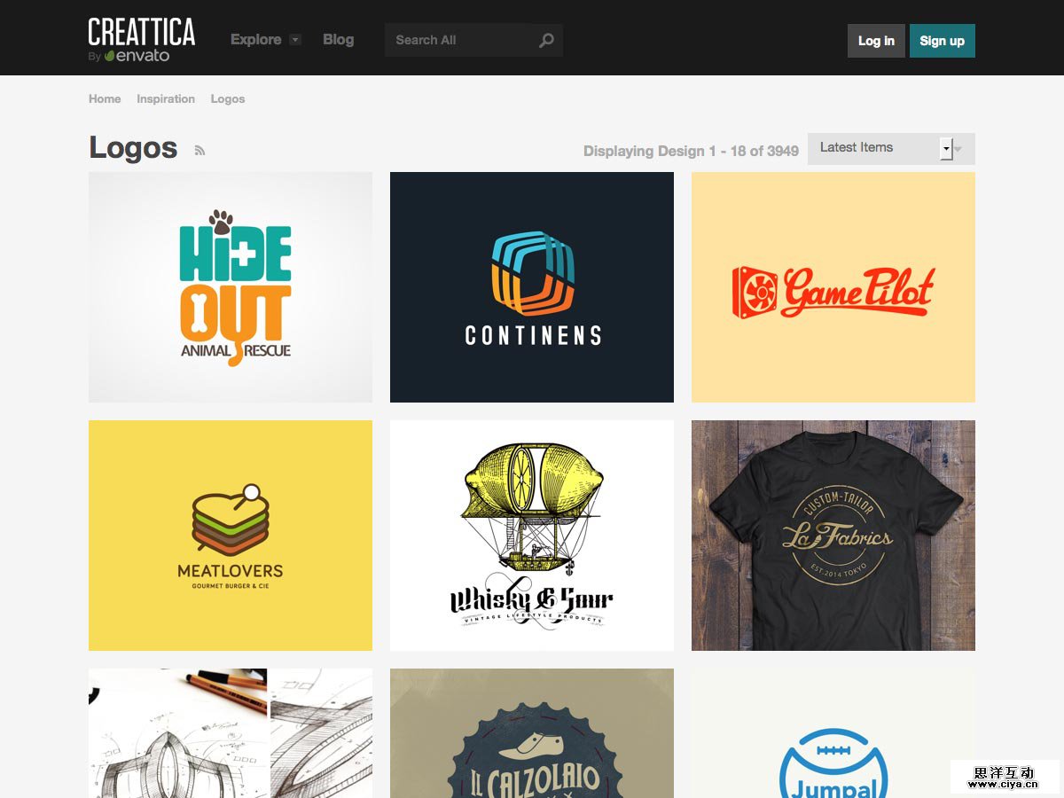Image resolution: width=1064 pixels, height=798 pixels.
Task: Navigate to Home via the breadcrumb
Action: (x=104, y=98)
